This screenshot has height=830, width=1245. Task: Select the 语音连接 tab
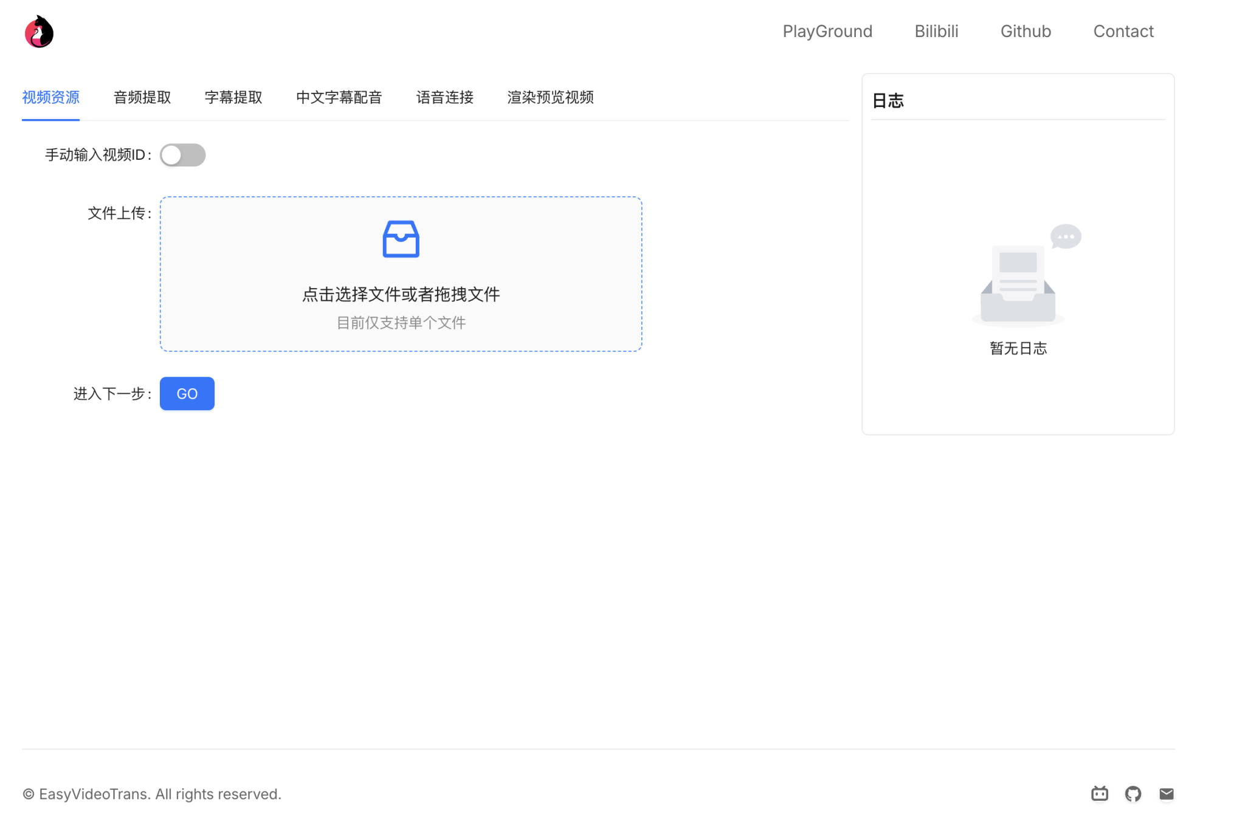click(x=444, y=97)
